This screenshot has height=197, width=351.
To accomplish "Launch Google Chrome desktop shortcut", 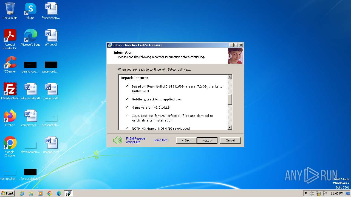I will point(10,146).
